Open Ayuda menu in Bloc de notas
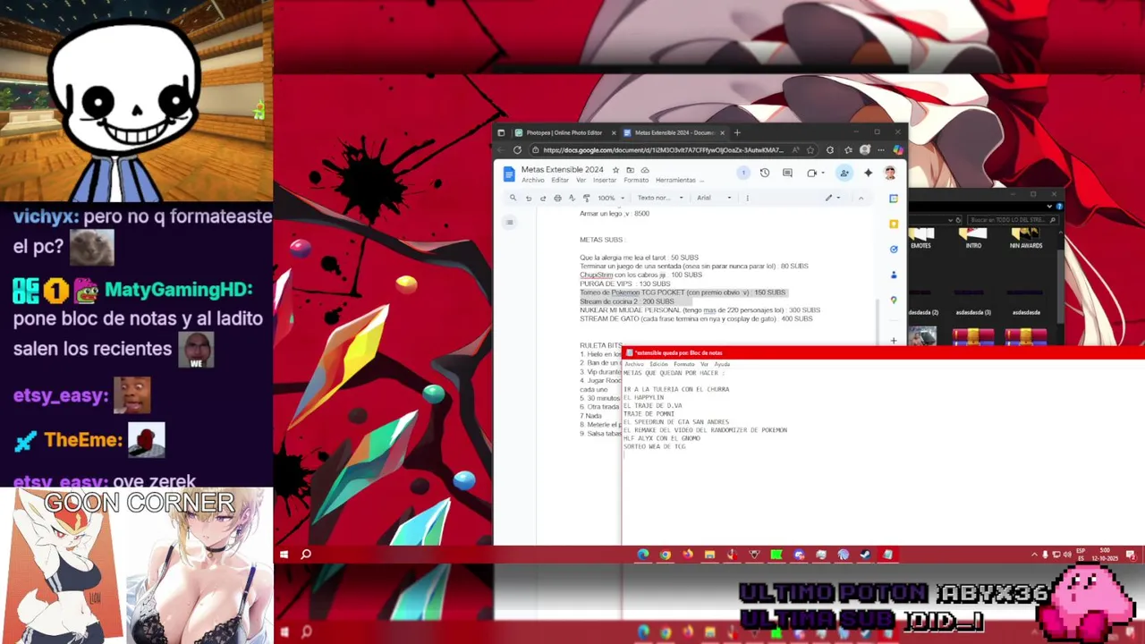The height and width of the screenshot is (644, 1145). [x=722, y=364]
